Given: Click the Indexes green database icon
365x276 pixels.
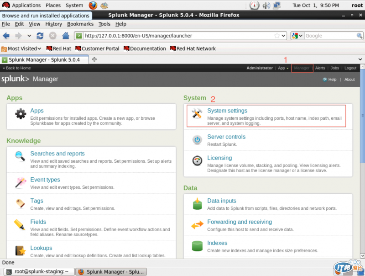Looking at the screenshot, I should [x=197, y=246].
